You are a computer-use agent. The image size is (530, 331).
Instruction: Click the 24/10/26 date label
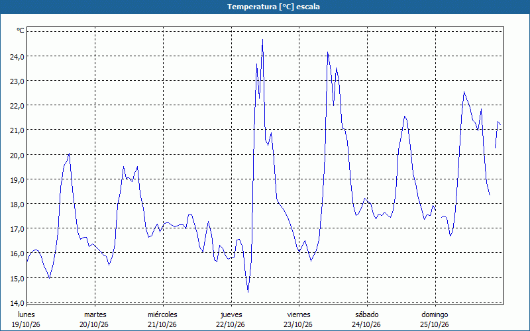pyautogui.click(x=366, y=324)
